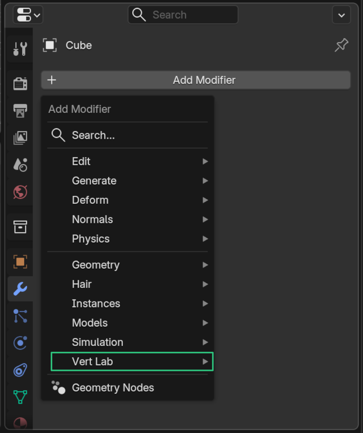Toggle the pin icon next to Cube
This screenshot has width=363, height=433.
coord(342,45)
